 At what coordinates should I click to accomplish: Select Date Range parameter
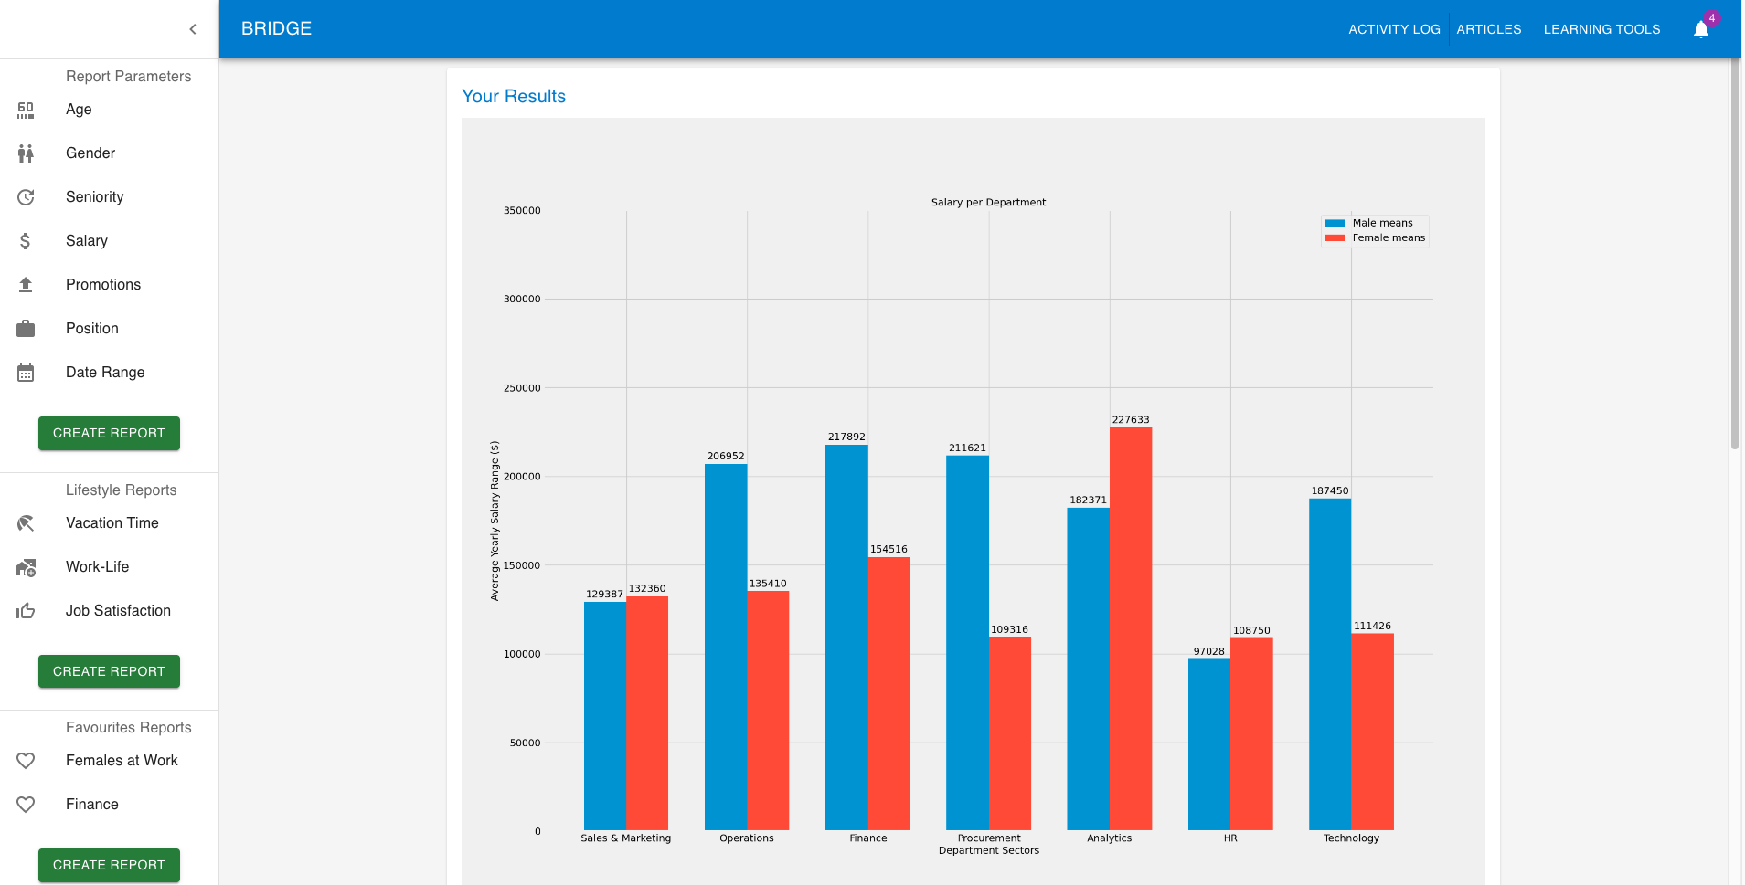(x=110, y=373)
